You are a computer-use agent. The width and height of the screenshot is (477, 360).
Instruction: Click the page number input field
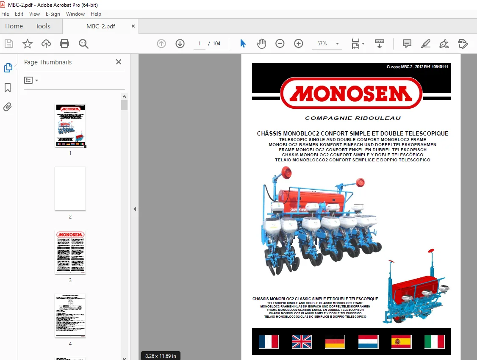[x=200, y=44]
